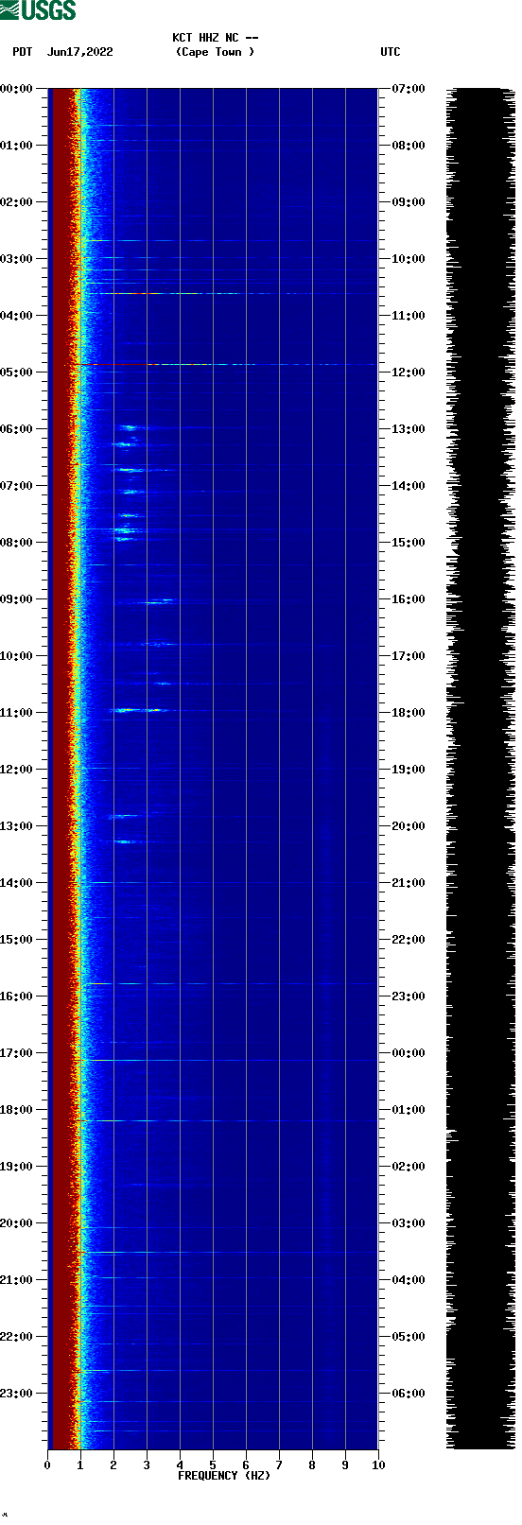522x1525 pixels.
Task: Click the USGS logo
Action: (38, 10)
